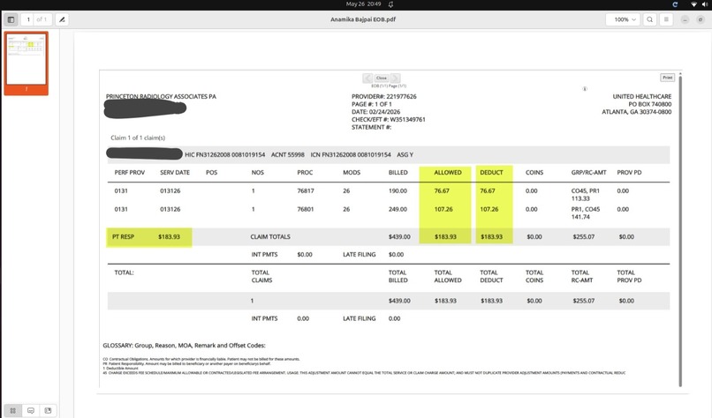Click ATLANTA, GA 30374-0800 text

tap(636, 112)
